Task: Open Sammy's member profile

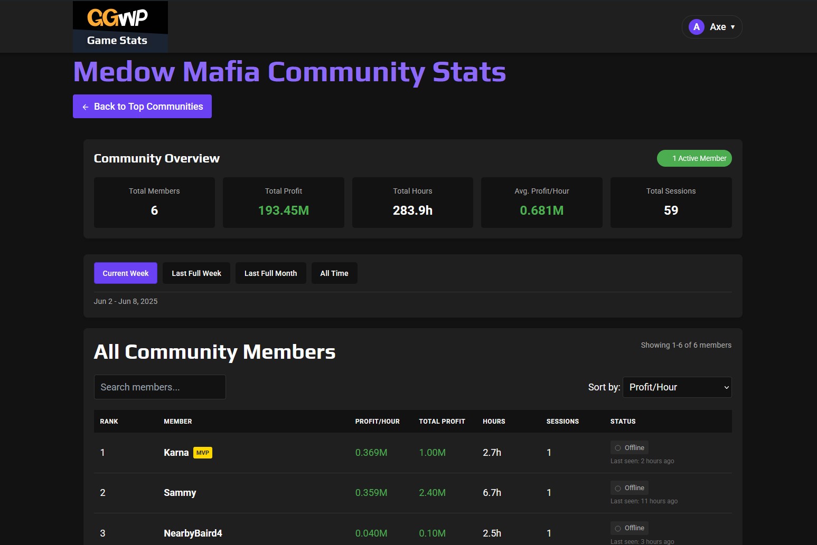Action: coord(180,492)
